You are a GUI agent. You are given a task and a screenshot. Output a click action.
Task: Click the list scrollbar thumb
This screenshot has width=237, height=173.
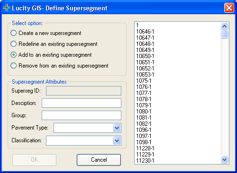click(x=224, y=35)
